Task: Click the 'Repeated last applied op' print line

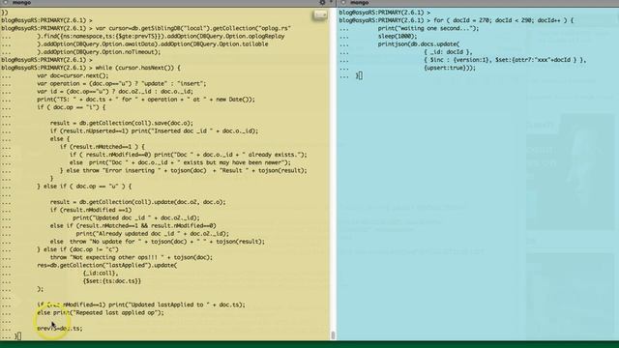Action: coord(101,312)
